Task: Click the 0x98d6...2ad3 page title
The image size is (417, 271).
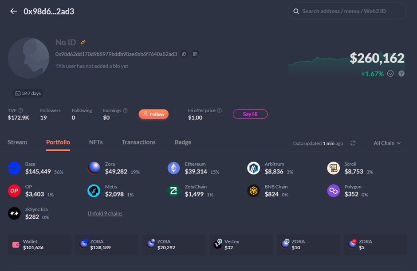Action: (49, 11)
